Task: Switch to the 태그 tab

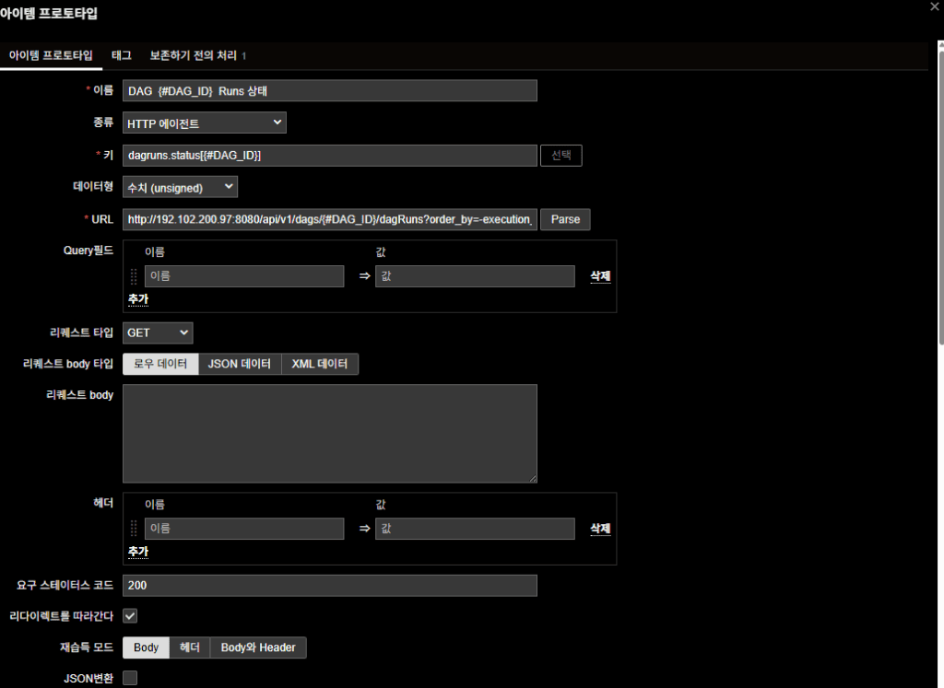Action: coord(121,55)
